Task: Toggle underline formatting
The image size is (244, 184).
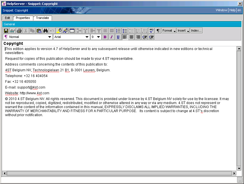Action: tap(118, 37)
